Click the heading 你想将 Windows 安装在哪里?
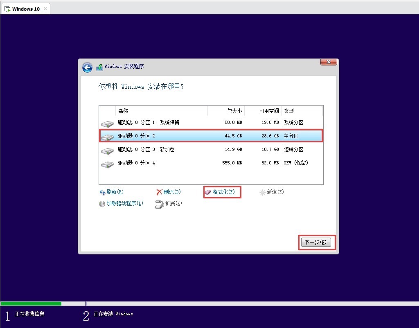Viewport: 419px width, 328px height. (x=141, y=86)
